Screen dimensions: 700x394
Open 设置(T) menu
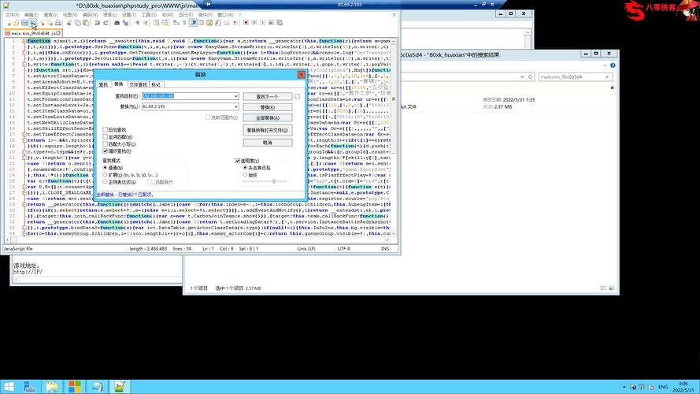[129, 15]
